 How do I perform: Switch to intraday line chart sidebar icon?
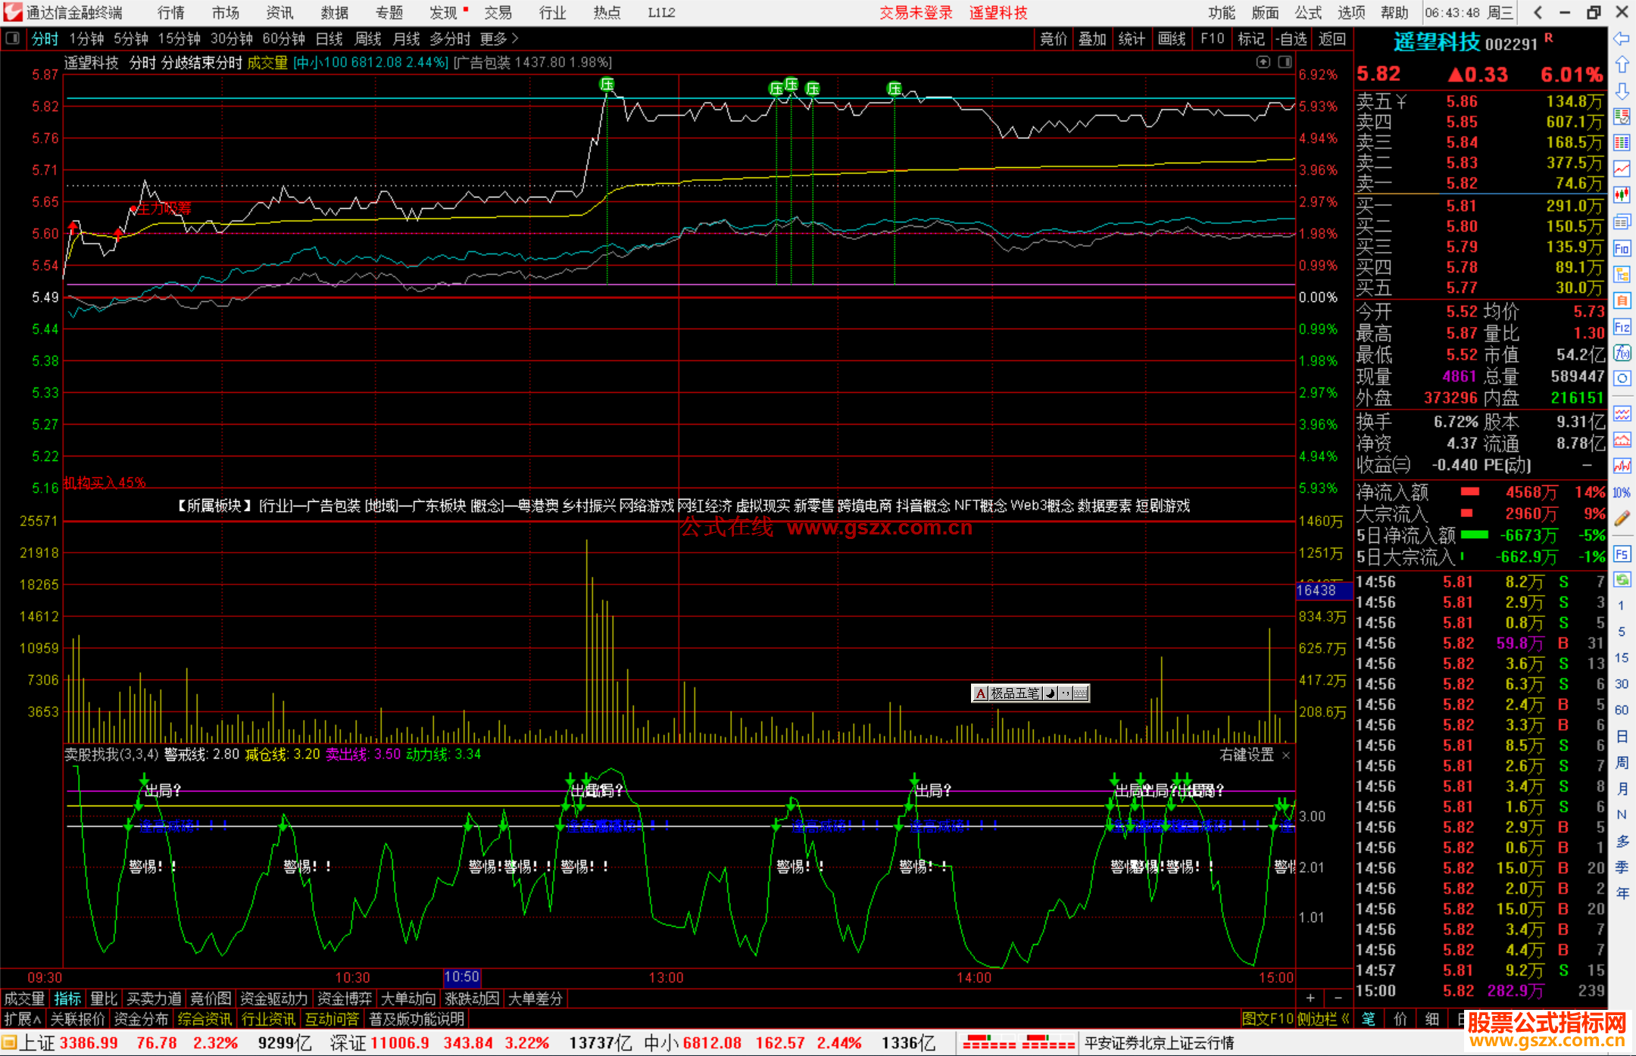1622,169
